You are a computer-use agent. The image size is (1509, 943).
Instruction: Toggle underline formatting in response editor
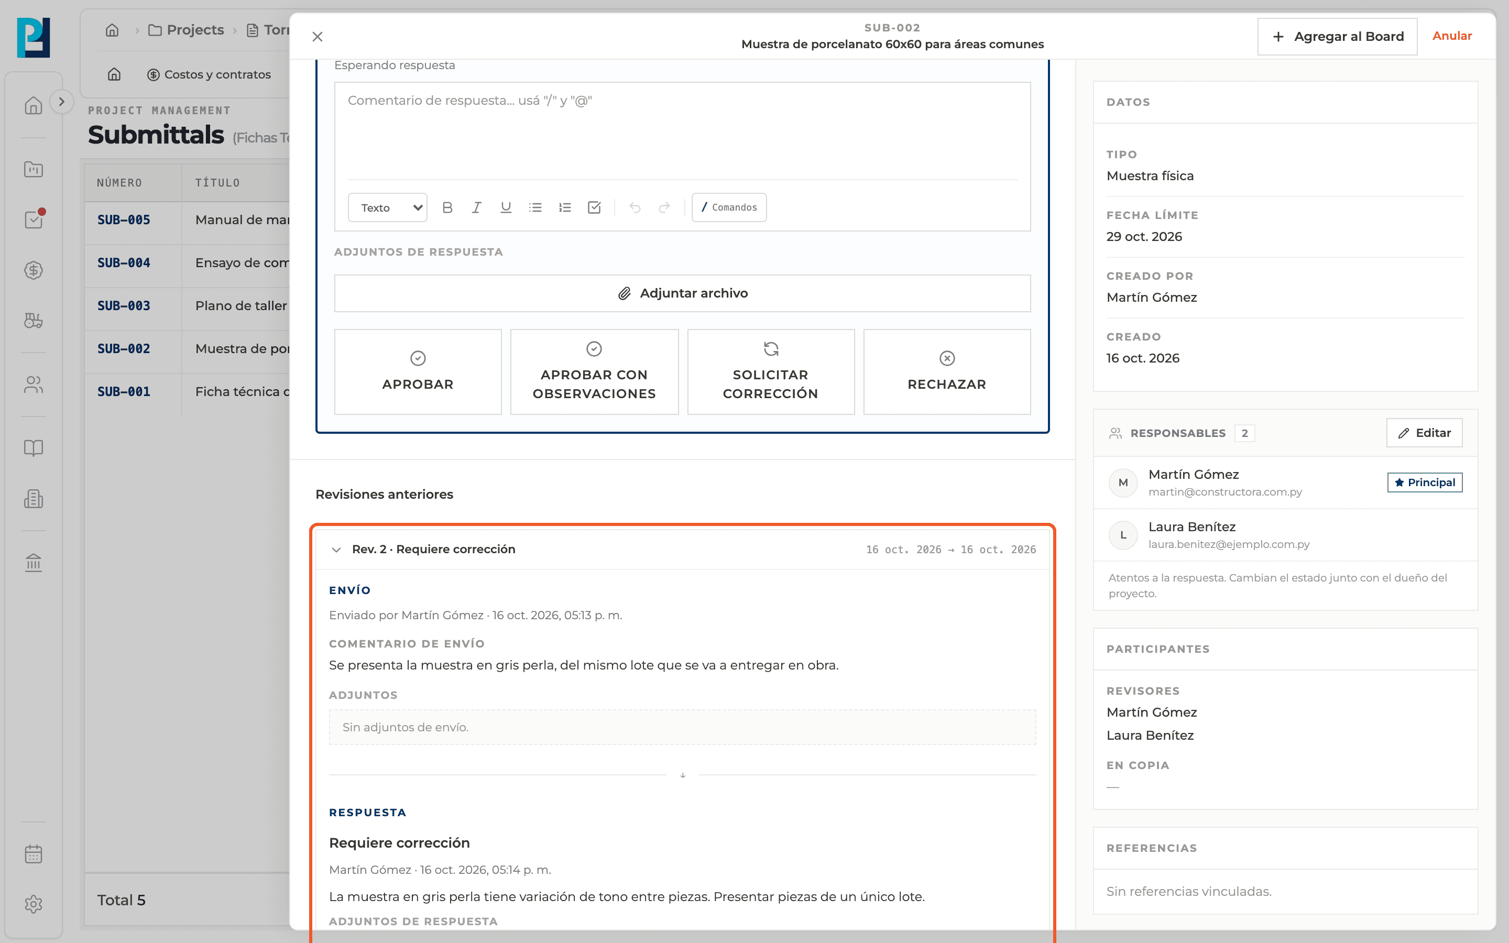point(506,207)
